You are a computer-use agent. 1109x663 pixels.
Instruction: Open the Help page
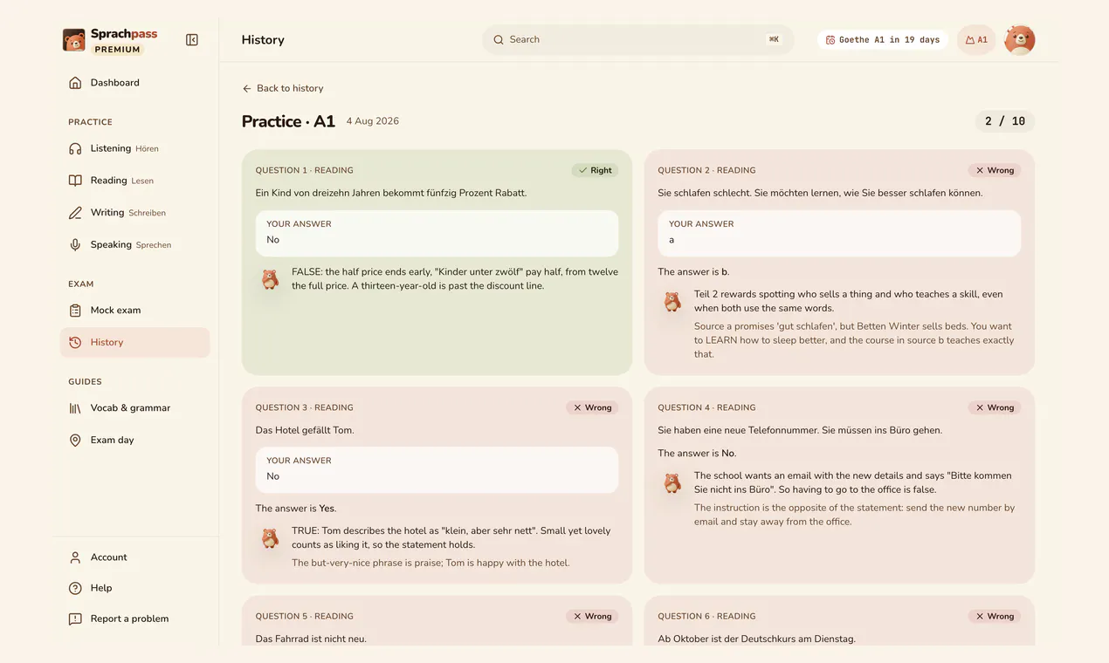point(135,588)
